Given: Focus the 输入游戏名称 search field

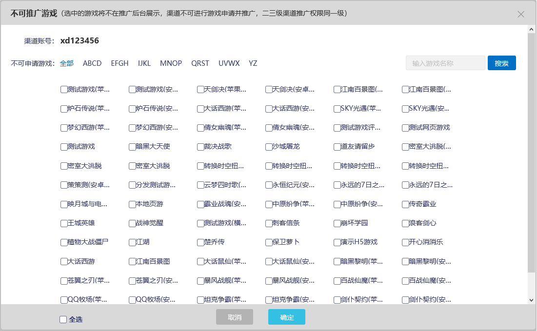Looking at the screenshot, I should click(445, 63).
